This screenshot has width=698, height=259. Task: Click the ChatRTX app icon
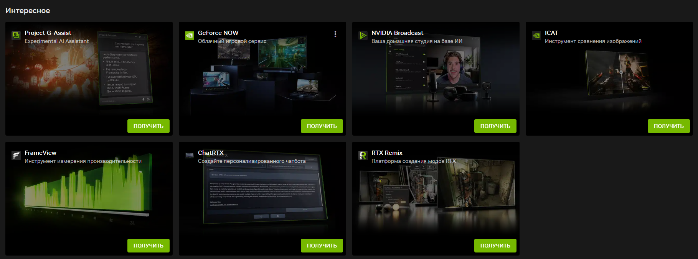pos(190,156)
